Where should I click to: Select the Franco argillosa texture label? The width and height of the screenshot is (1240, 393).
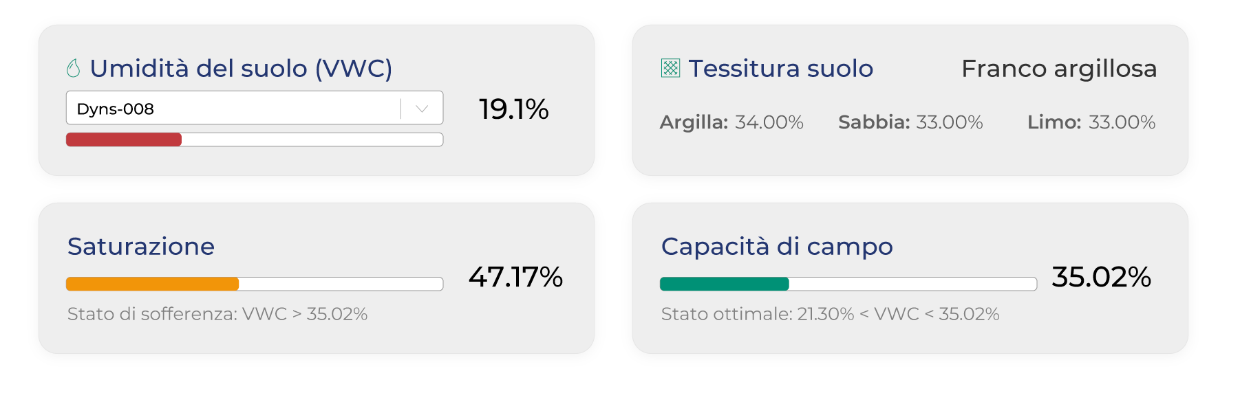[1058, 68]
